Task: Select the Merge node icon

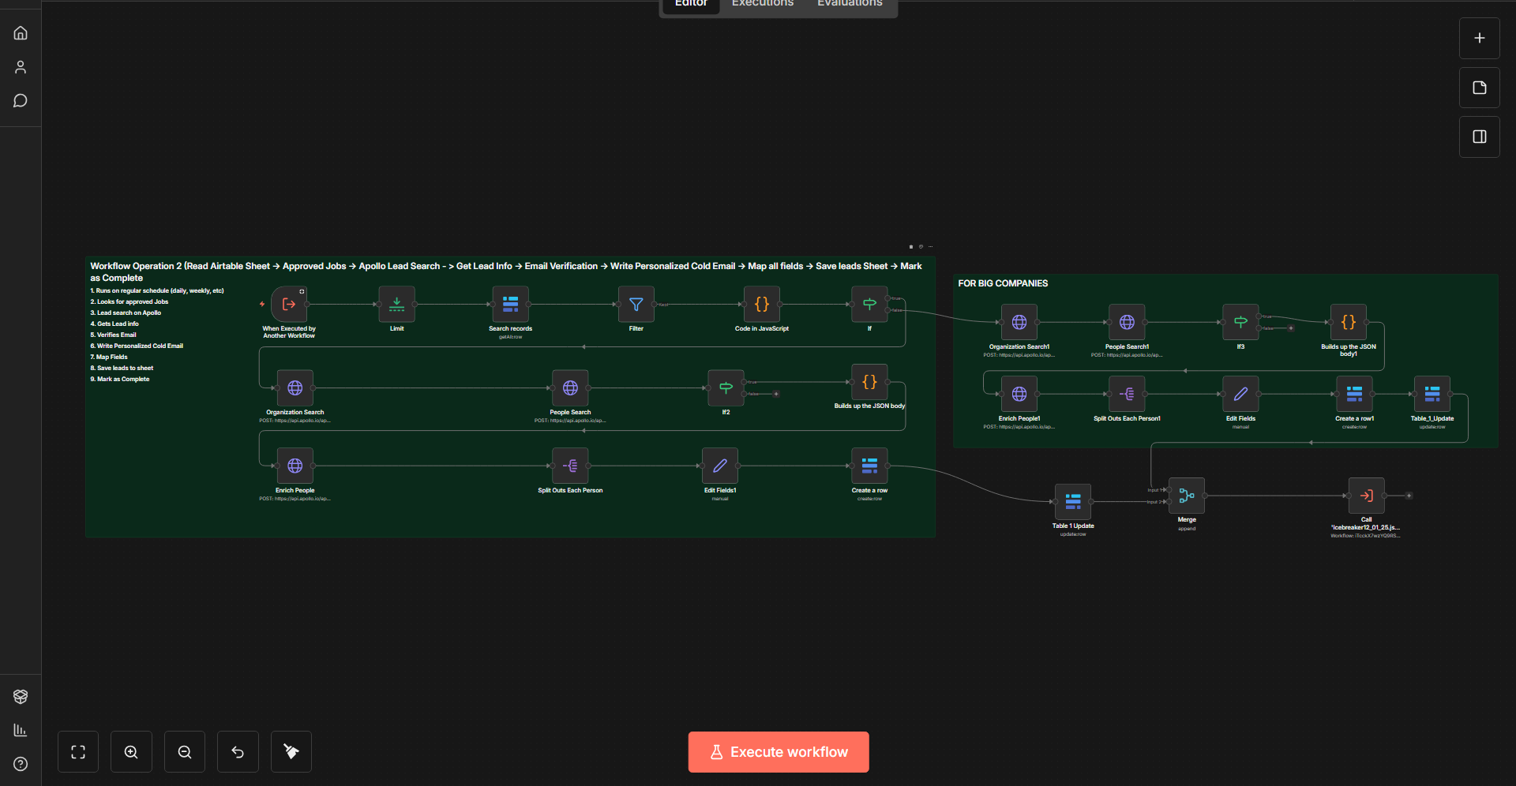Action: tap(1187, 496)
